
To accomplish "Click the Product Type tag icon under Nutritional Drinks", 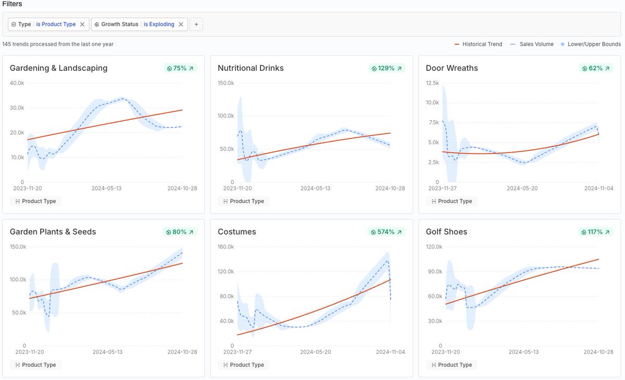I will [226, 201].
